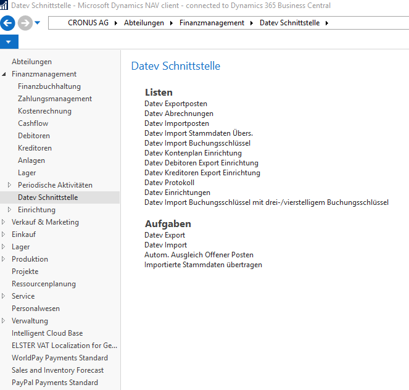Select Abteilungen in the address bar breadcrumb
The image size is (409, 390).
pyautogui.click(x=144, y=23)
